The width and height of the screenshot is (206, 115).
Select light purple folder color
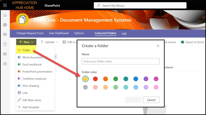pyautogui.click(x=146, y=87)
